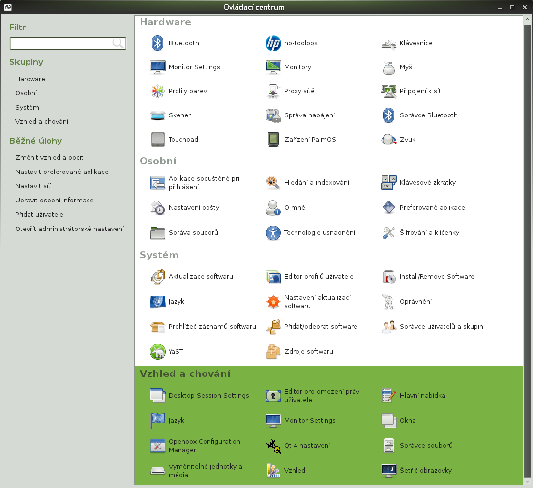Select the Osobní group in sidebar
533x488 pixels.
click(26, 93)
